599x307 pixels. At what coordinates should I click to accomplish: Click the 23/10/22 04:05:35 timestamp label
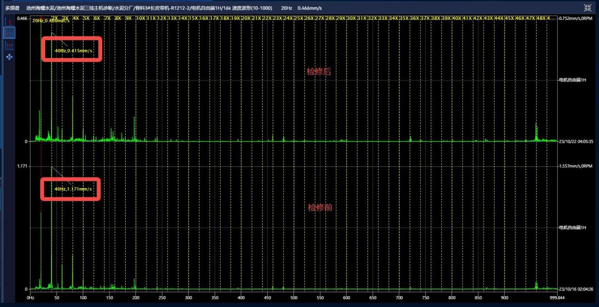pos(575,142)
